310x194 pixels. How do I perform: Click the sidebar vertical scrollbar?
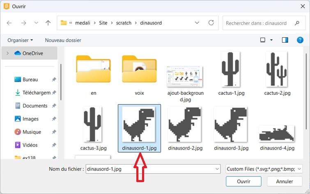[x=61, y=82]
